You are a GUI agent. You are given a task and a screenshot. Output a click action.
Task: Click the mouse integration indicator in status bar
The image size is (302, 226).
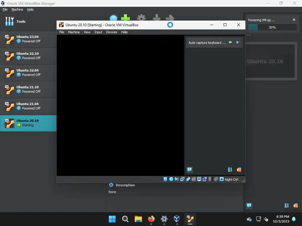pyautogui.click(x=216, y=179)
